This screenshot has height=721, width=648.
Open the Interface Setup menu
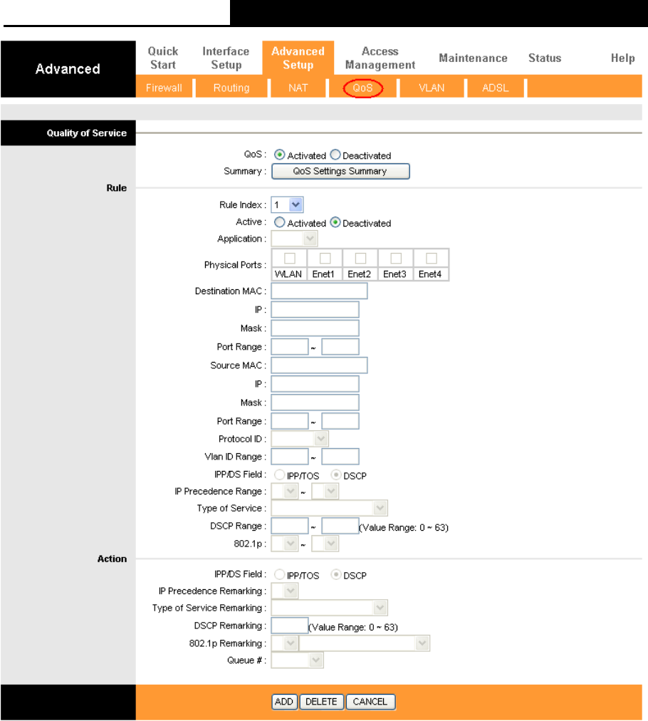(x=226, y=58)
